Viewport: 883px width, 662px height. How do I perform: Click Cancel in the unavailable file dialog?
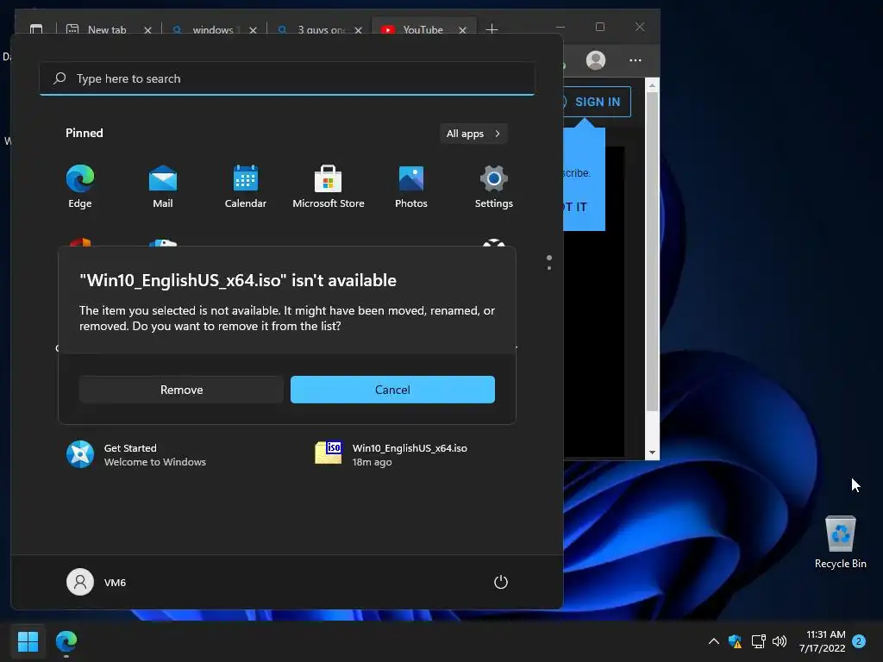(392, 390)
